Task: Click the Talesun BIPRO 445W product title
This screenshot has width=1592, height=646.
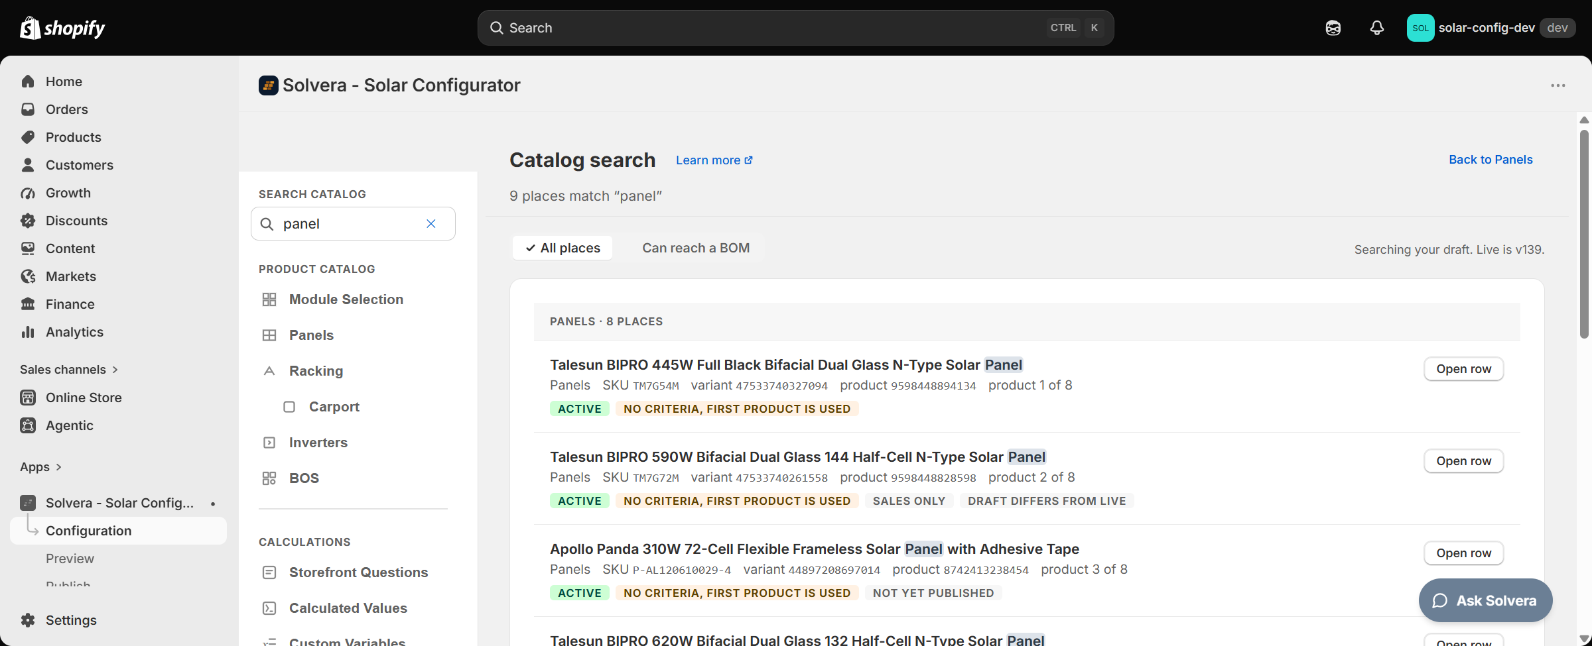Action: click(786, 365)
